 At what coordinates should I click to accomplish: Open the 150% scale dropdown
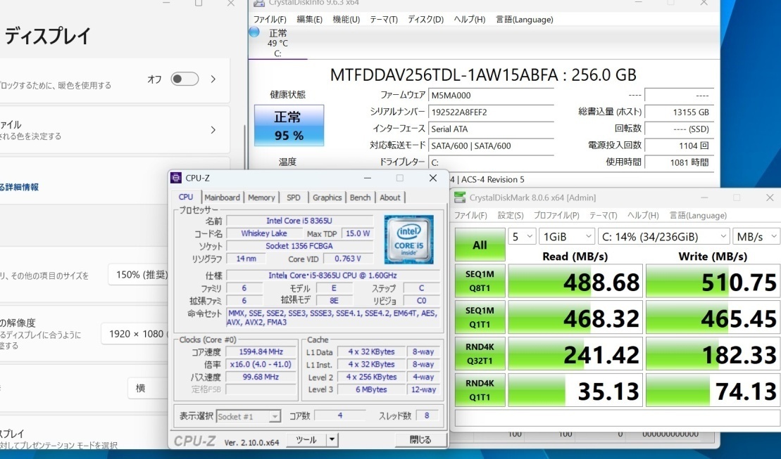pos(139,275)
